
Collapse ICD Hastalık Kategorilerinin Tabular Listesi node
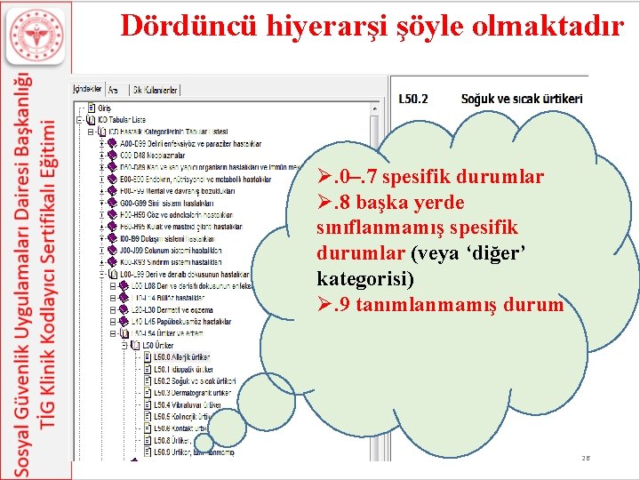[x=91, y=132]
